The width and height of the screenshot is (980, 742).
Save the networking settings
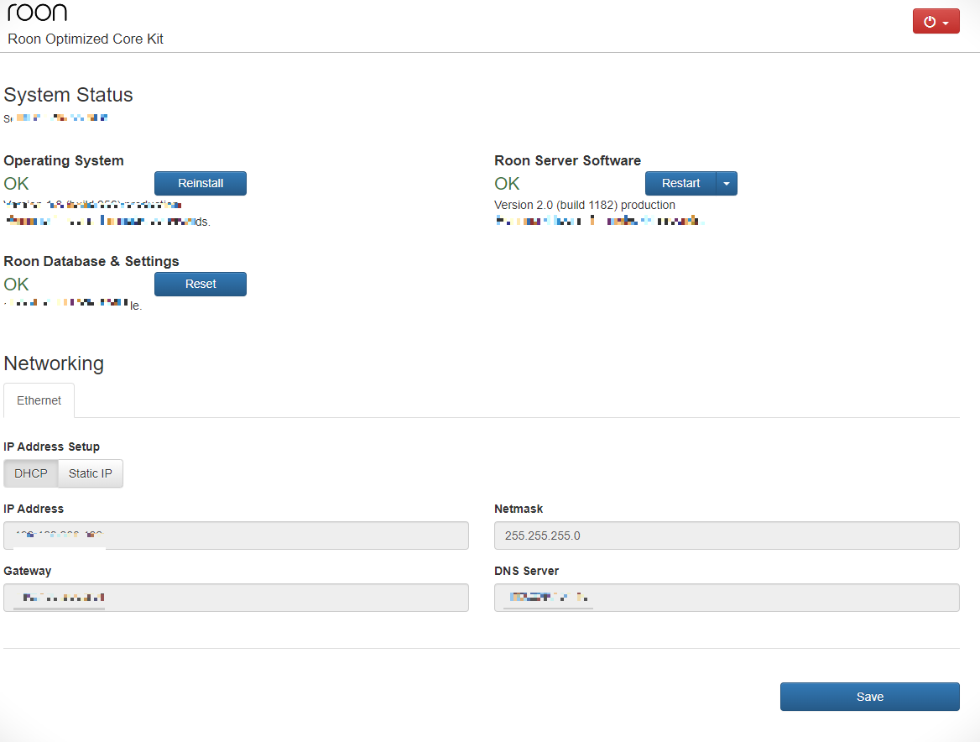coord(869,697)
